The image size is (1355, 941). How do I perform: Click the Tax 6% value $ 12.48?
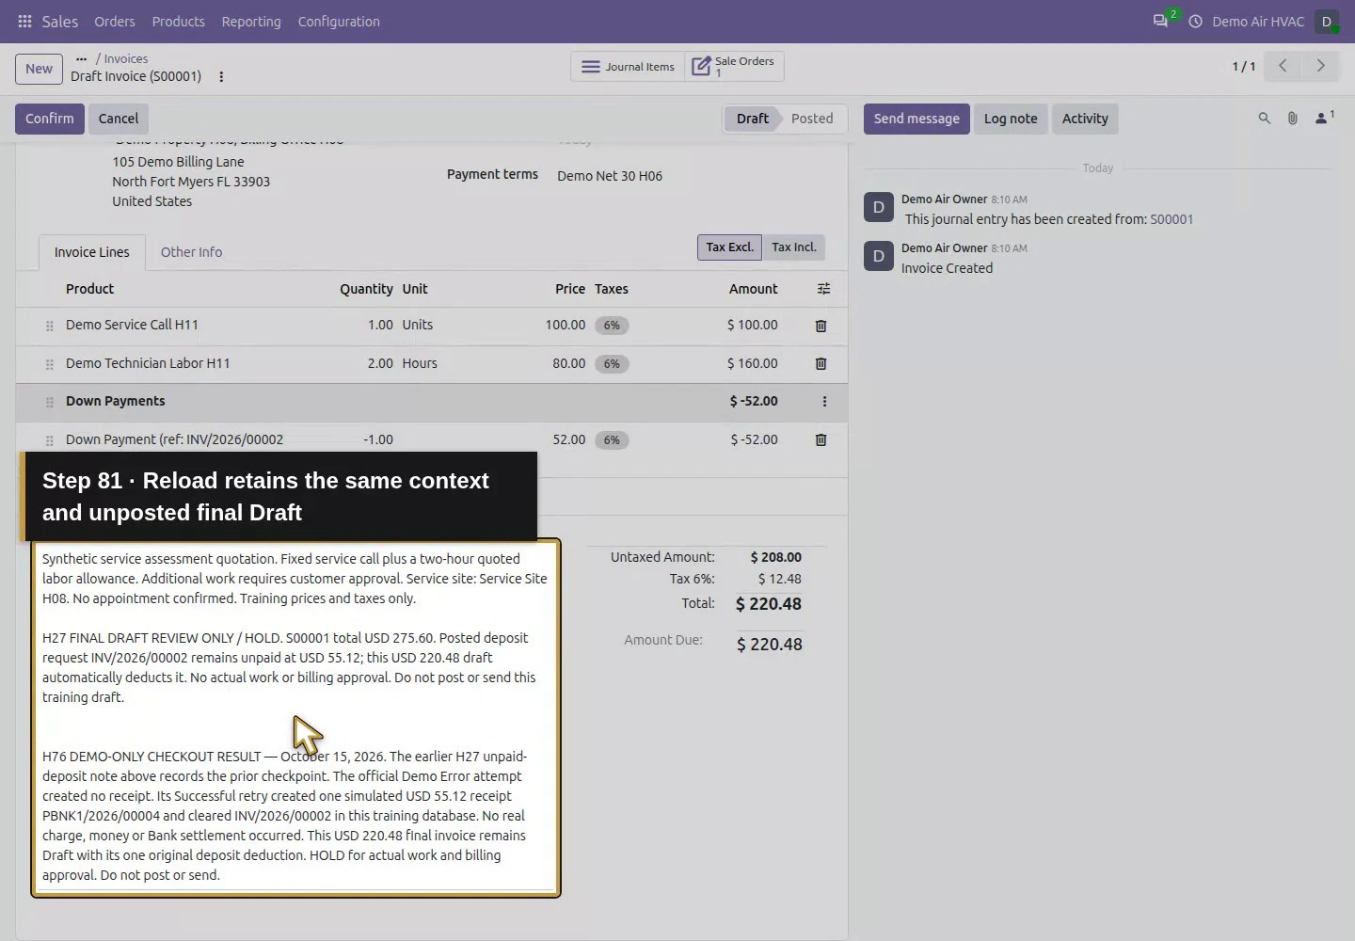(x=780, y=579)
